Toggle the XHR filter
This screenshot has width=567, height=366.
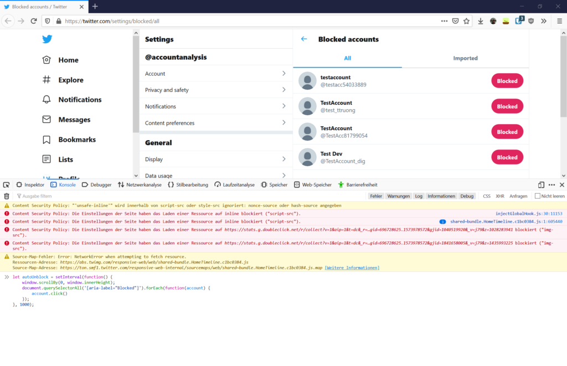tap(500, 196)
